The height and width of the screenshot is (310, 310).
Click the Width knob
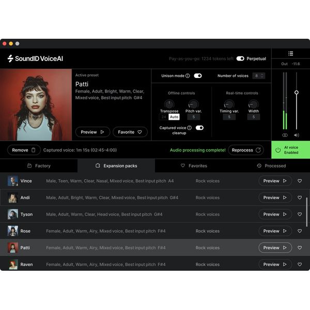[253, 104]
